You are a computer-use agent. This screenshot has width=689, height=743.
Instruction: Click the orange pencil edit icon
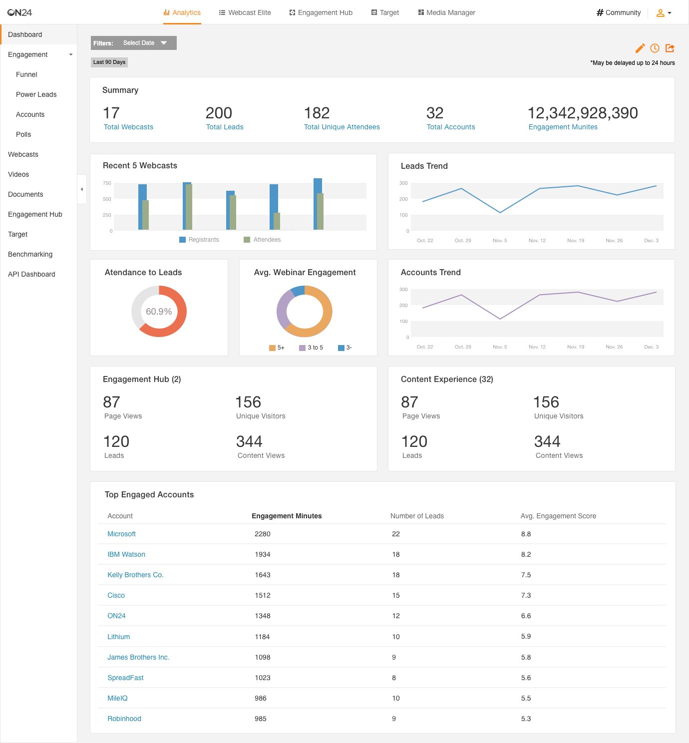640,48
